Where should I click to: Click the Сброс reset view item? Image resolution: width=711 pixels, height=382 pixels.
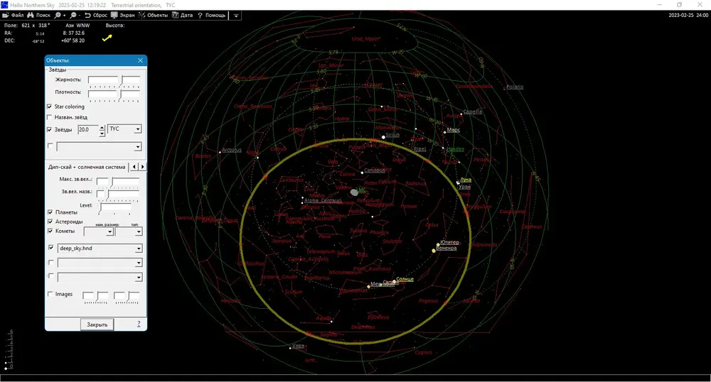coord(96,15)
